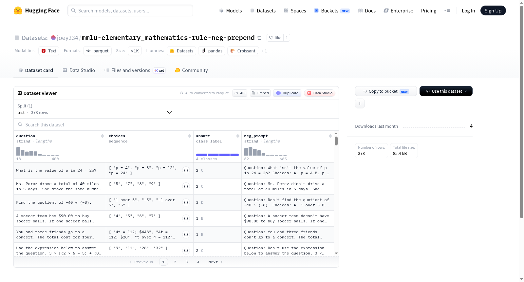Viewport: 524px width, 282px height.
Task: Expand JSON view for the "5", "7", "8", "9" row
Action: coord(186,186)
